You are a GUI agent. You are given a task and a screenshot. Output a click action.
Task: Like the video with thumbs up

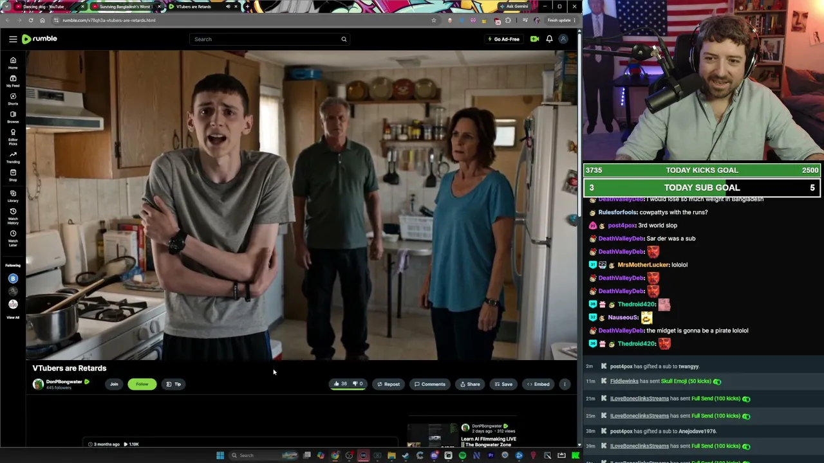tap(340, 384)
